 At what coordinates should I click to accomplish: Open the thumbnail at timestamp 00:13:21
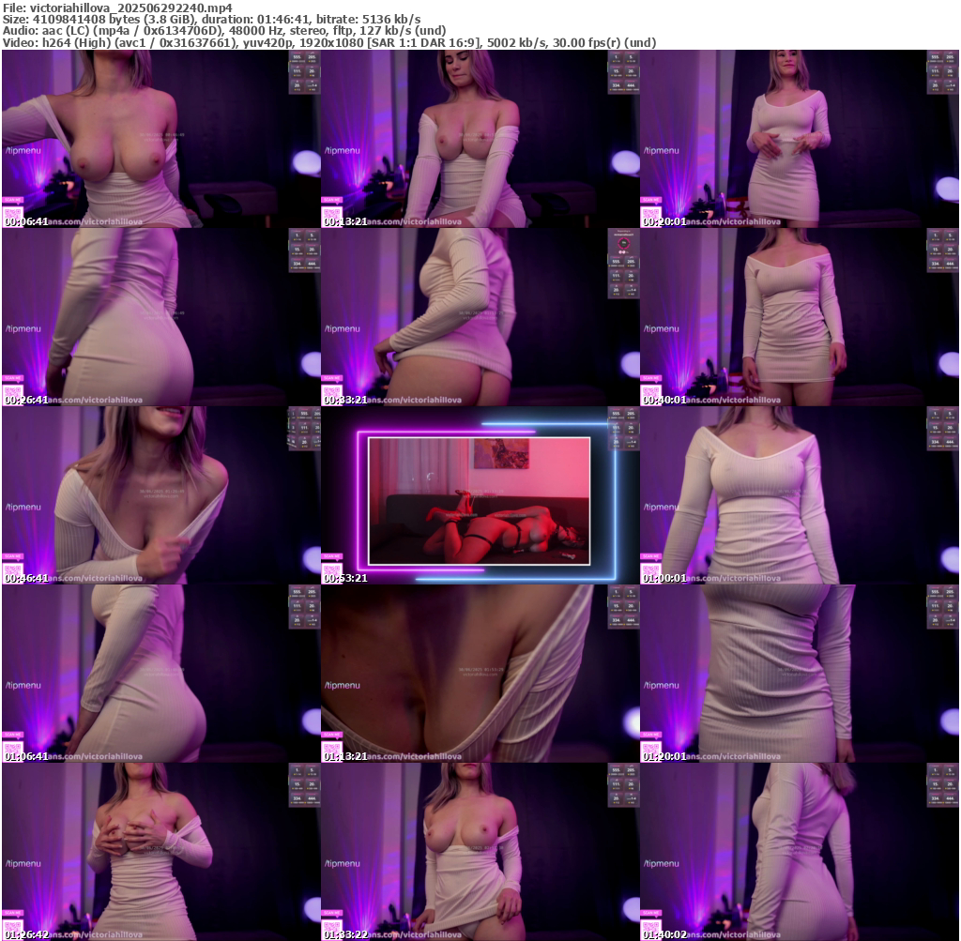pyautogui.click(x=480, y=139)
